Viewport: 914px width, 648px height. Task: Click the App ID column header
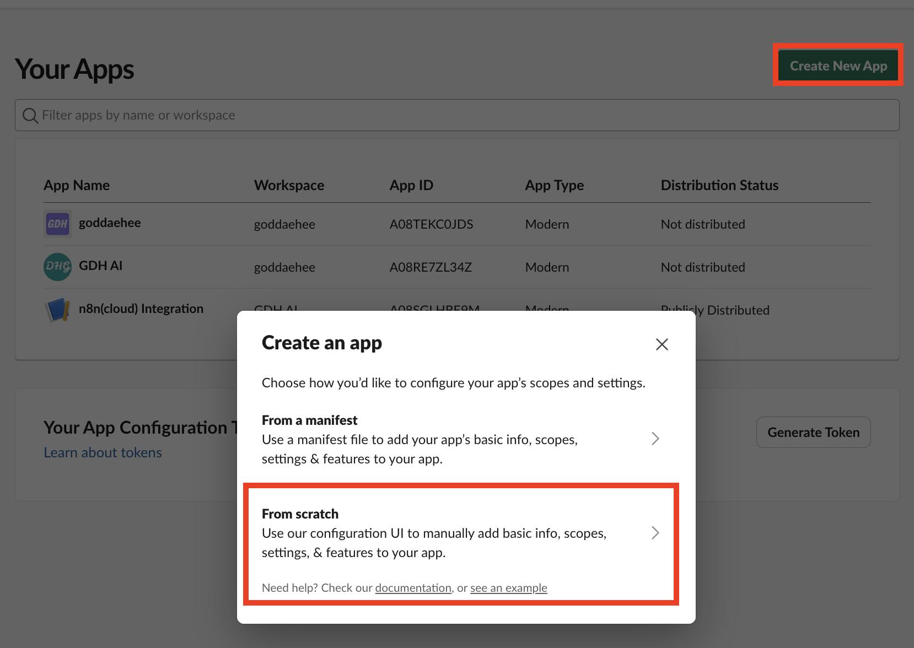pyautogui.click(x=411, y=185)
